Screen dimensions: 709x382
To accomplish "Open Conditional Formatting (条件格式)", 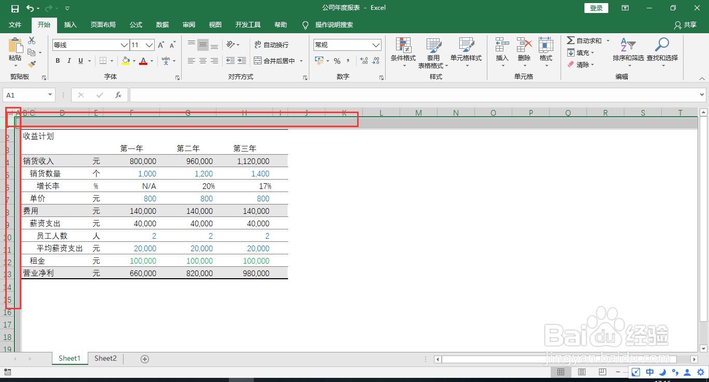I will (x=403, y=52).
